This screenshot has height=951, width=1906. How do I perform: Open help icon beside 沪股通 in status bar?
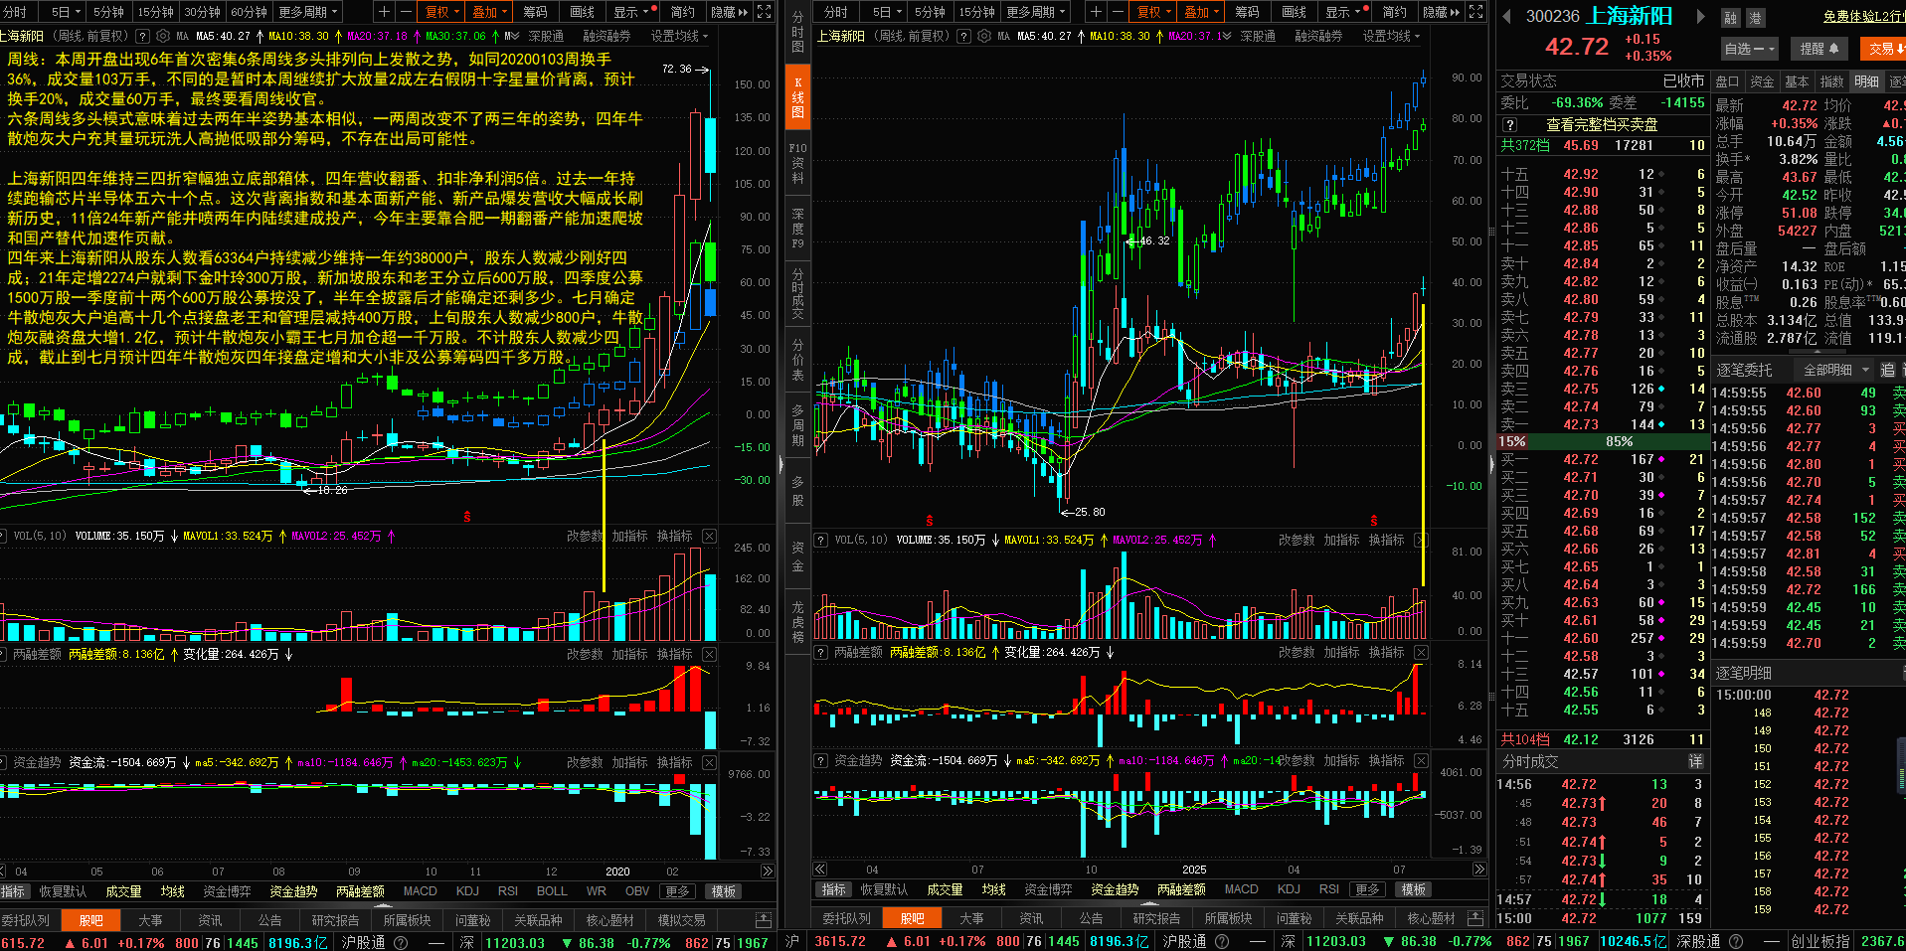pos(402,942)
